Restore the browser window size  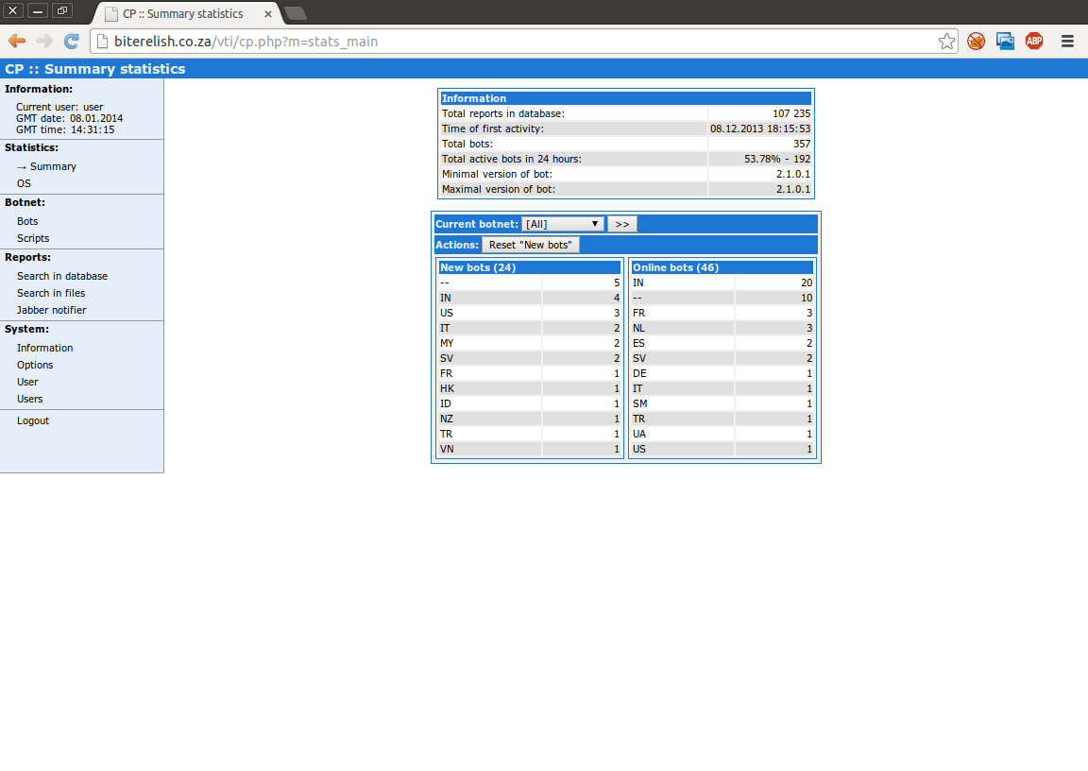[61, 10]
